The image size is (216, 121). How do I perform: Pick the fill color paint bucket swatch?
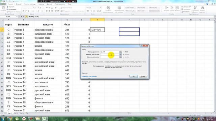[x=38, y=11]
